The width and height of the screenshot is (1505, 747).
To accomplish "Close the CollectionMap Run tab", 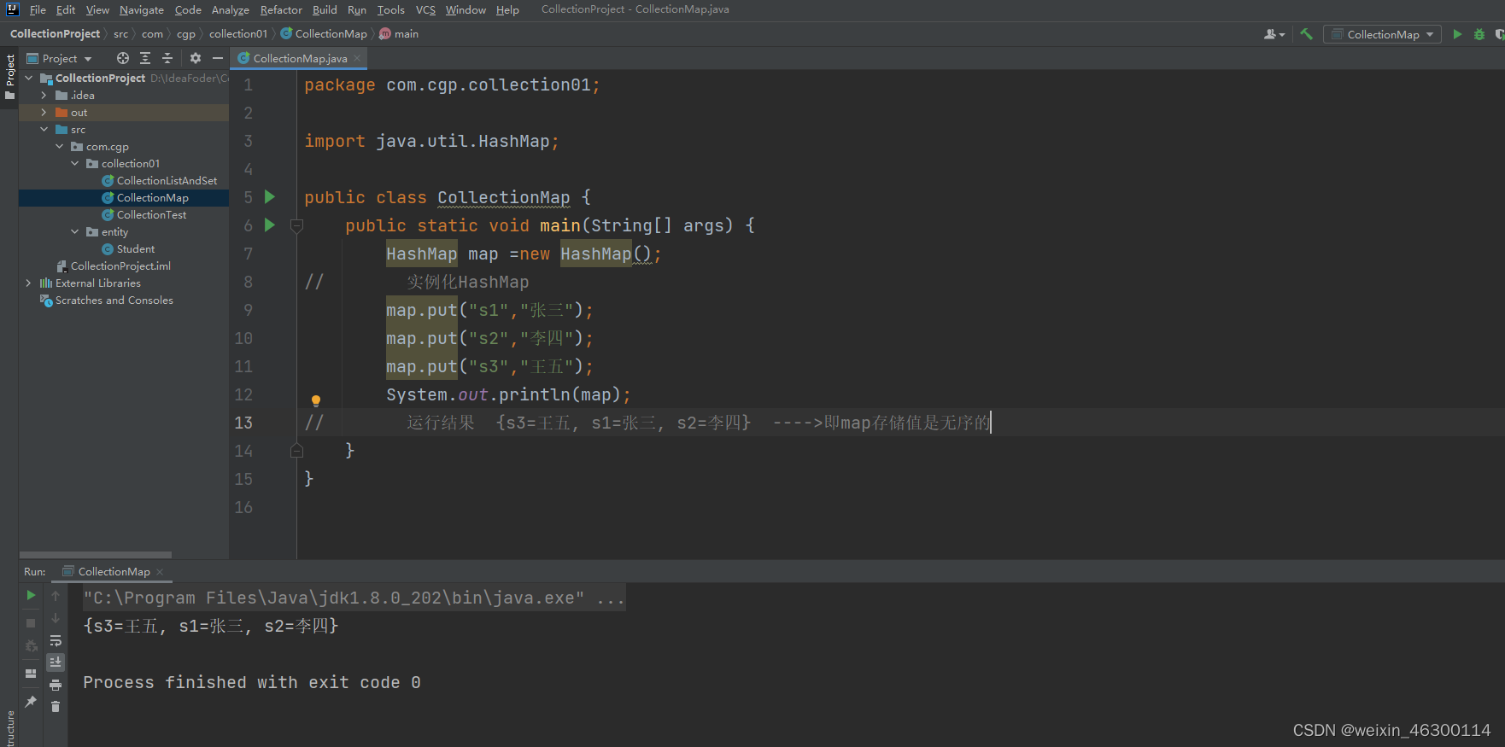I will click(x=160, y=572).
